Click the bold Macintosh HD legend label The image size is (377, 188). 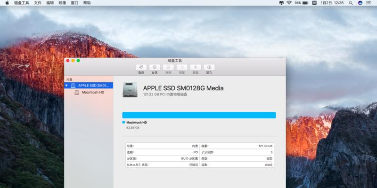point(137,122)
